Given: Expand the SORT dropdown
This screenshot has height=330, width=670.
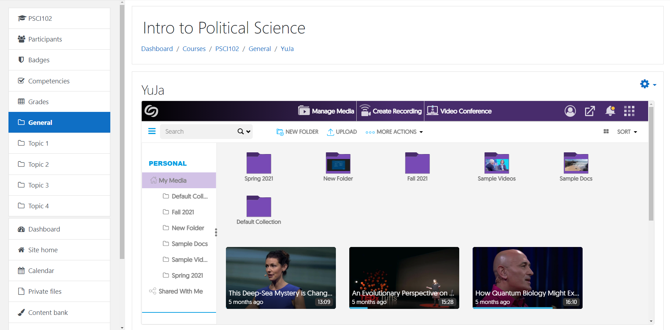Looking at the screenshot, I should [x=627, y=132].
